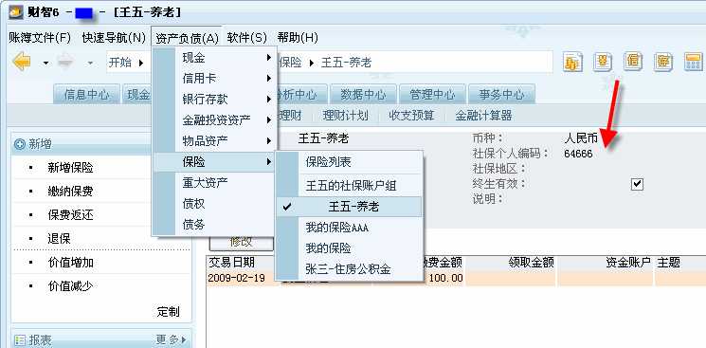Click the money bag document toolbar icon
Viewport: 706px width, 348px height.
[603, 62]
